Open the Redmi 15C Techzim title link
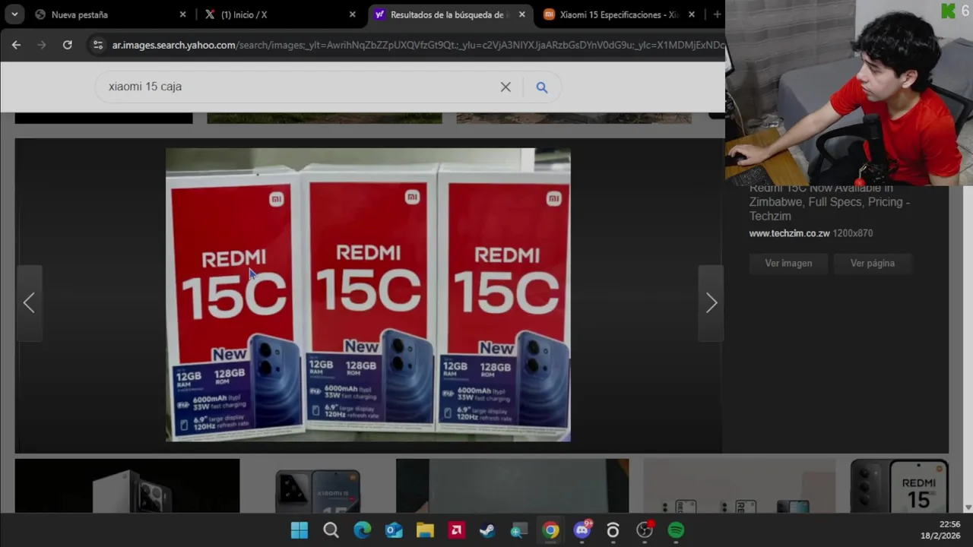Viewport: 973px width, 547px height. (829, 202)
